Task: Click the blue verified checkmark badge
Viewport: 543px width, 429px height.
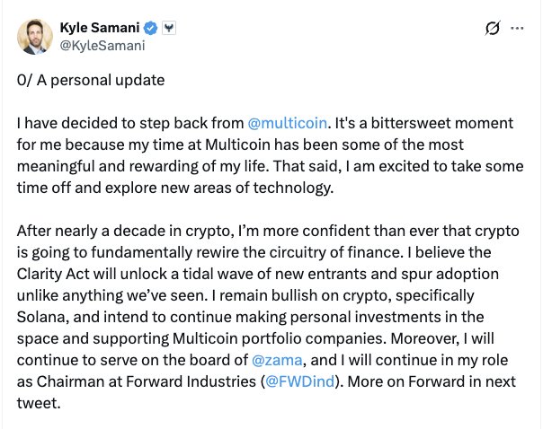Action: pos(153,28)
